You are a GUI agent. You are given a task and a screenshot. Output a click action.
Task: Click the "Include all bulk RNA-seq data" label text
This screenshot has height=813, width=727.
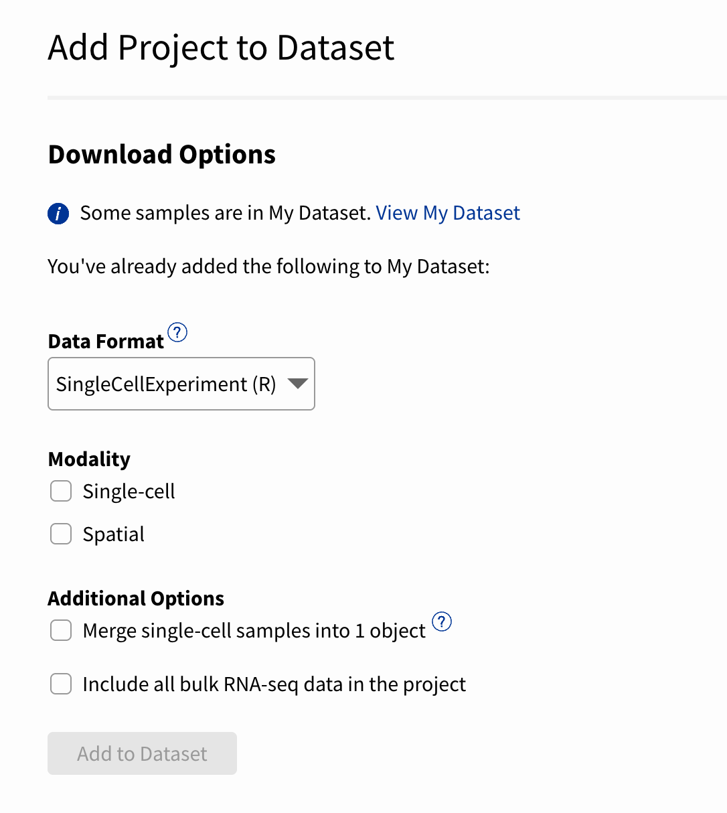click(x=274, y=684)
